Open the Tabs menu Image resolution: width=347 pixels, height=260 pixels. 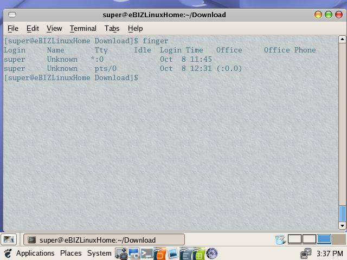(112, 28)
